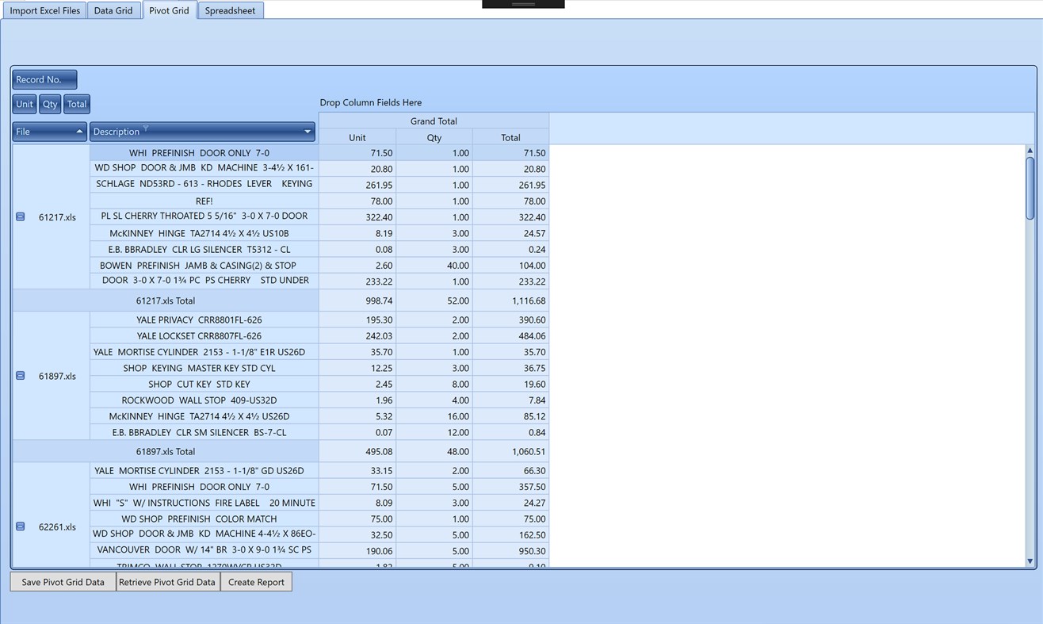Switch to the Spreadsheet tab
This screenshot has width=1043, height=624.
[230, 10]
